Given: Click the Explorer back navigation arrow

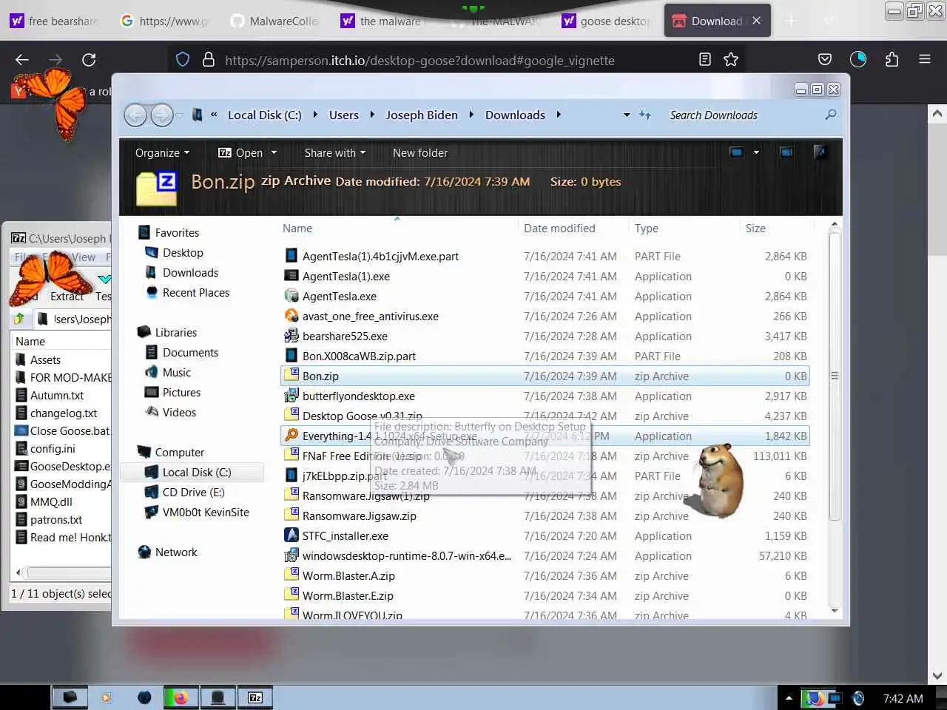Looking at the screenshot, I should [x=135, y=115].
